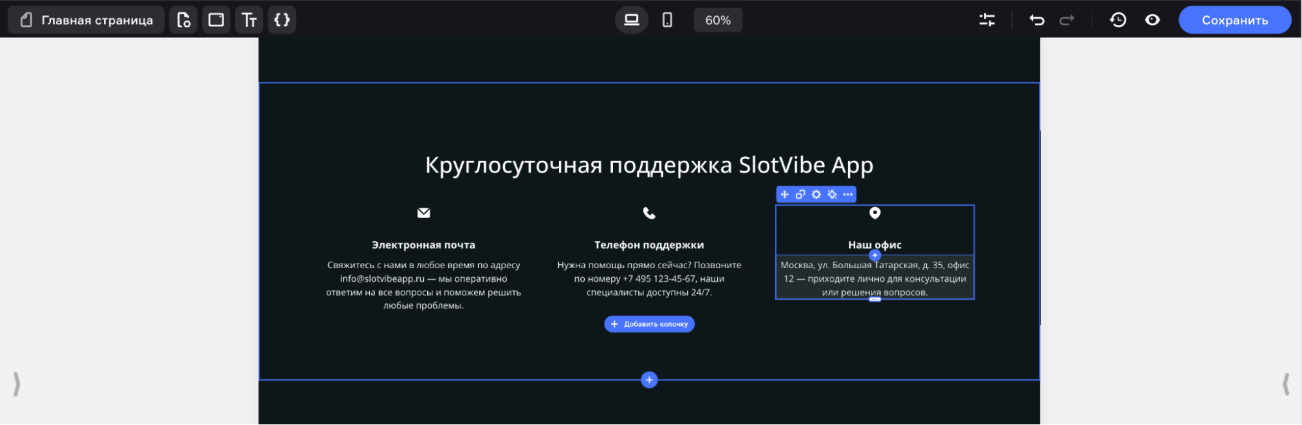Screen dimensions: 1302x425
Task: Select the map pin icon above Наш офис
Action: tap(875, 213)
